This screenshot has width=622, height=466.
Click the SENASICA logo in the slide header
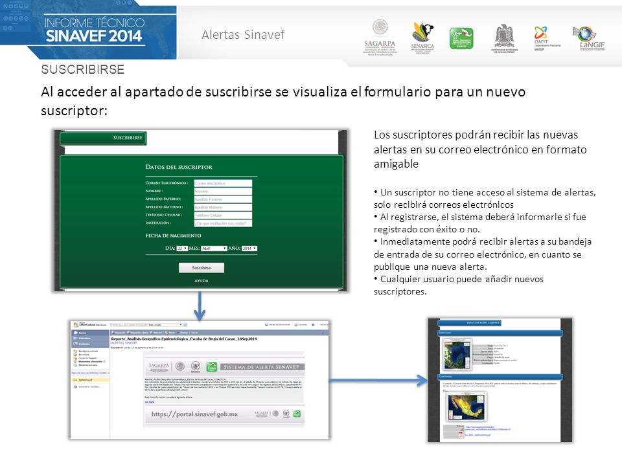422,38
